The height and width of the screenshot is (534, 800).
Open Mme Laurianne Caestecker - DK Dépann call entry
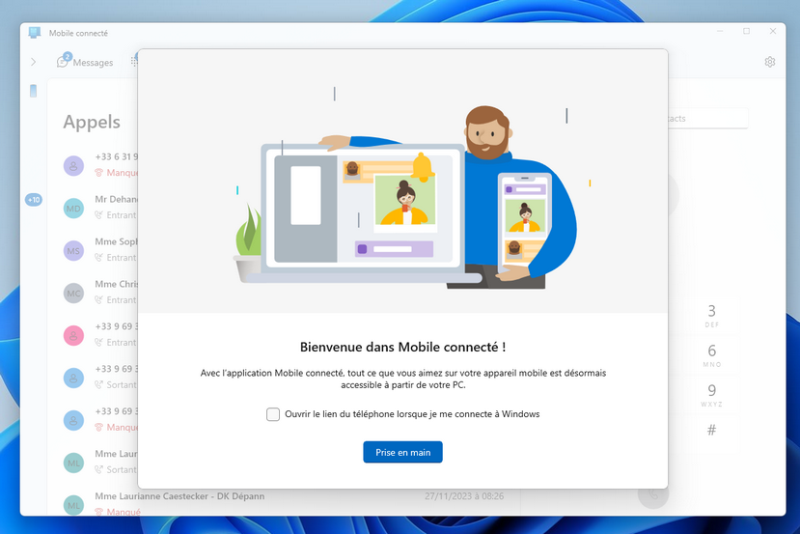283,503
